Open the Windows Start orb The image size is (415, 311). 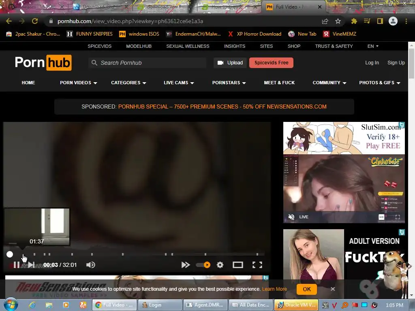coord(11,305)
